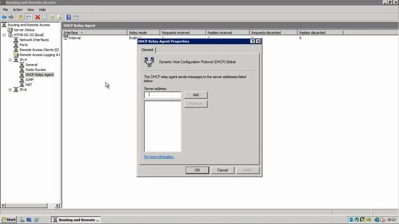
Task: Select General under IPv4
Action: point(31,65)
